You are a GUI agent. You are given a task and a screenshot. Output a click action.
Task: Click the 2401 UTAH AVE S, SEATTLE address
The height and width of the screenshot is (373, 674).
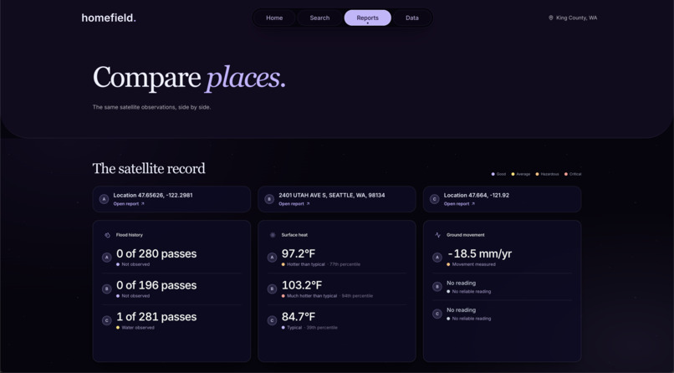332,195
